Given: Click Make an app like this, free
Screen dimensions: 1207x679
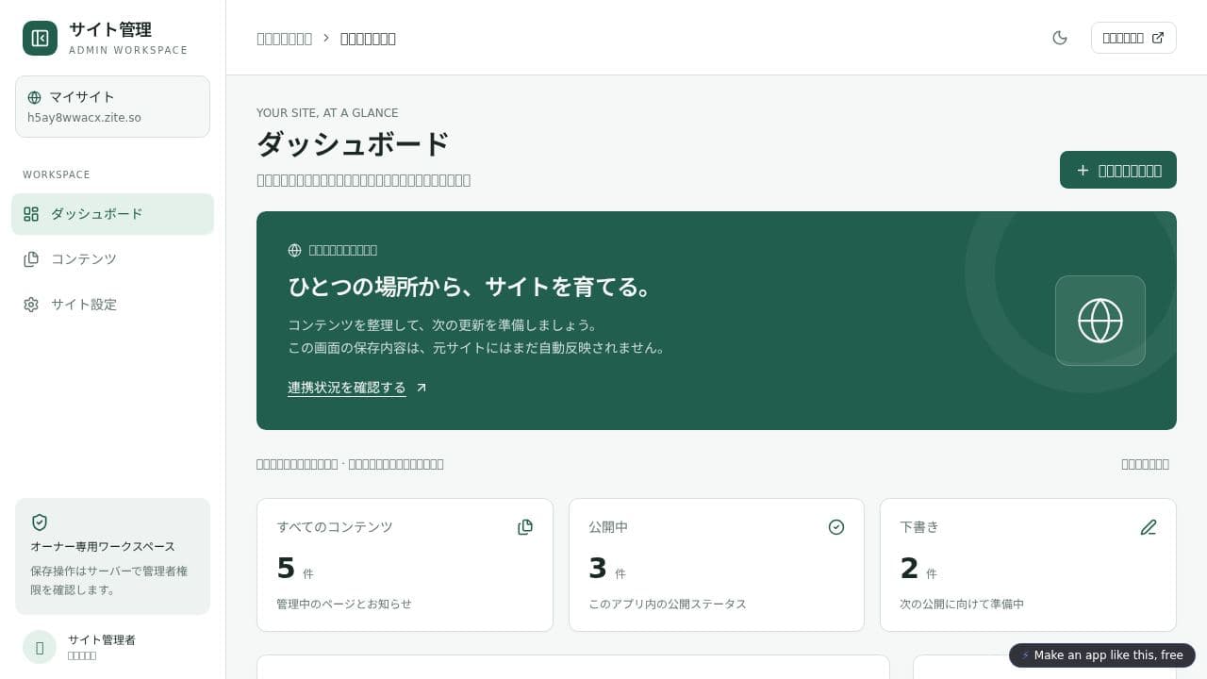Looking at the screenshot, I should pos(1102,655).
